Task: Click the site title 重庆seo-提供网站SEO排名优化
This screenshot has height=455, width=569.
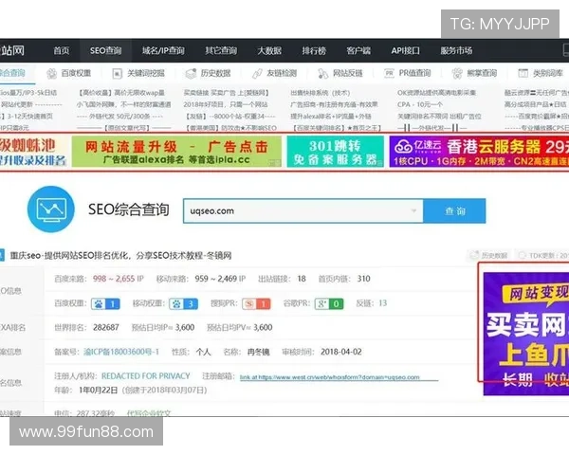Action: tap(120, 256)
